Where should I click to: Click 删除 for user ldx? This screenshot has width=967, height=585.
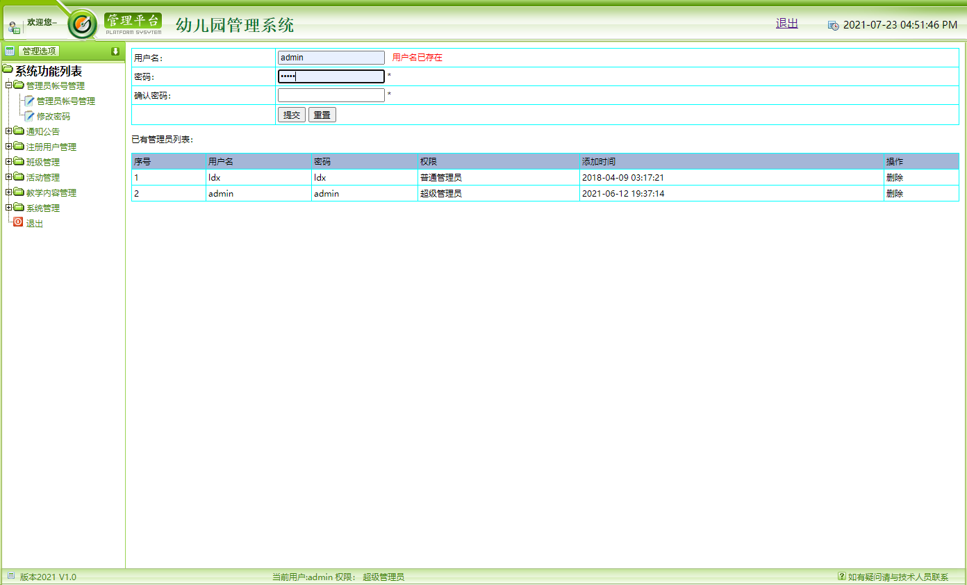(896, 177)
